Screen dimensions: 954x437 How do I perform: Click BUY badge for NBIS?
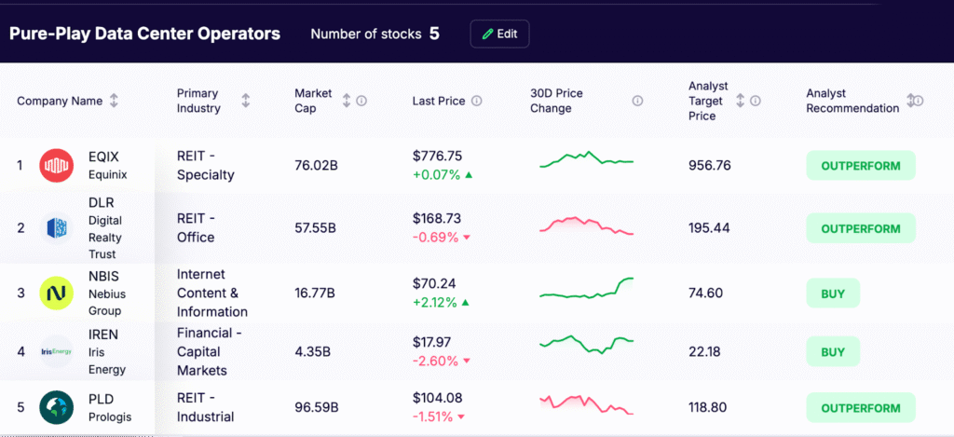pyautogui.click(x=833, y=294)
